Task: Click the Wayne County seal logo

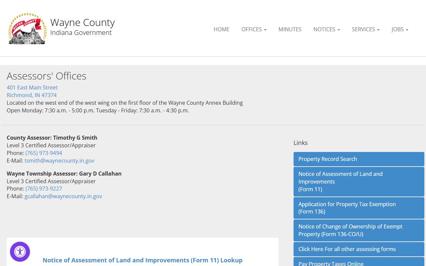Action: (x=27, y=29)
